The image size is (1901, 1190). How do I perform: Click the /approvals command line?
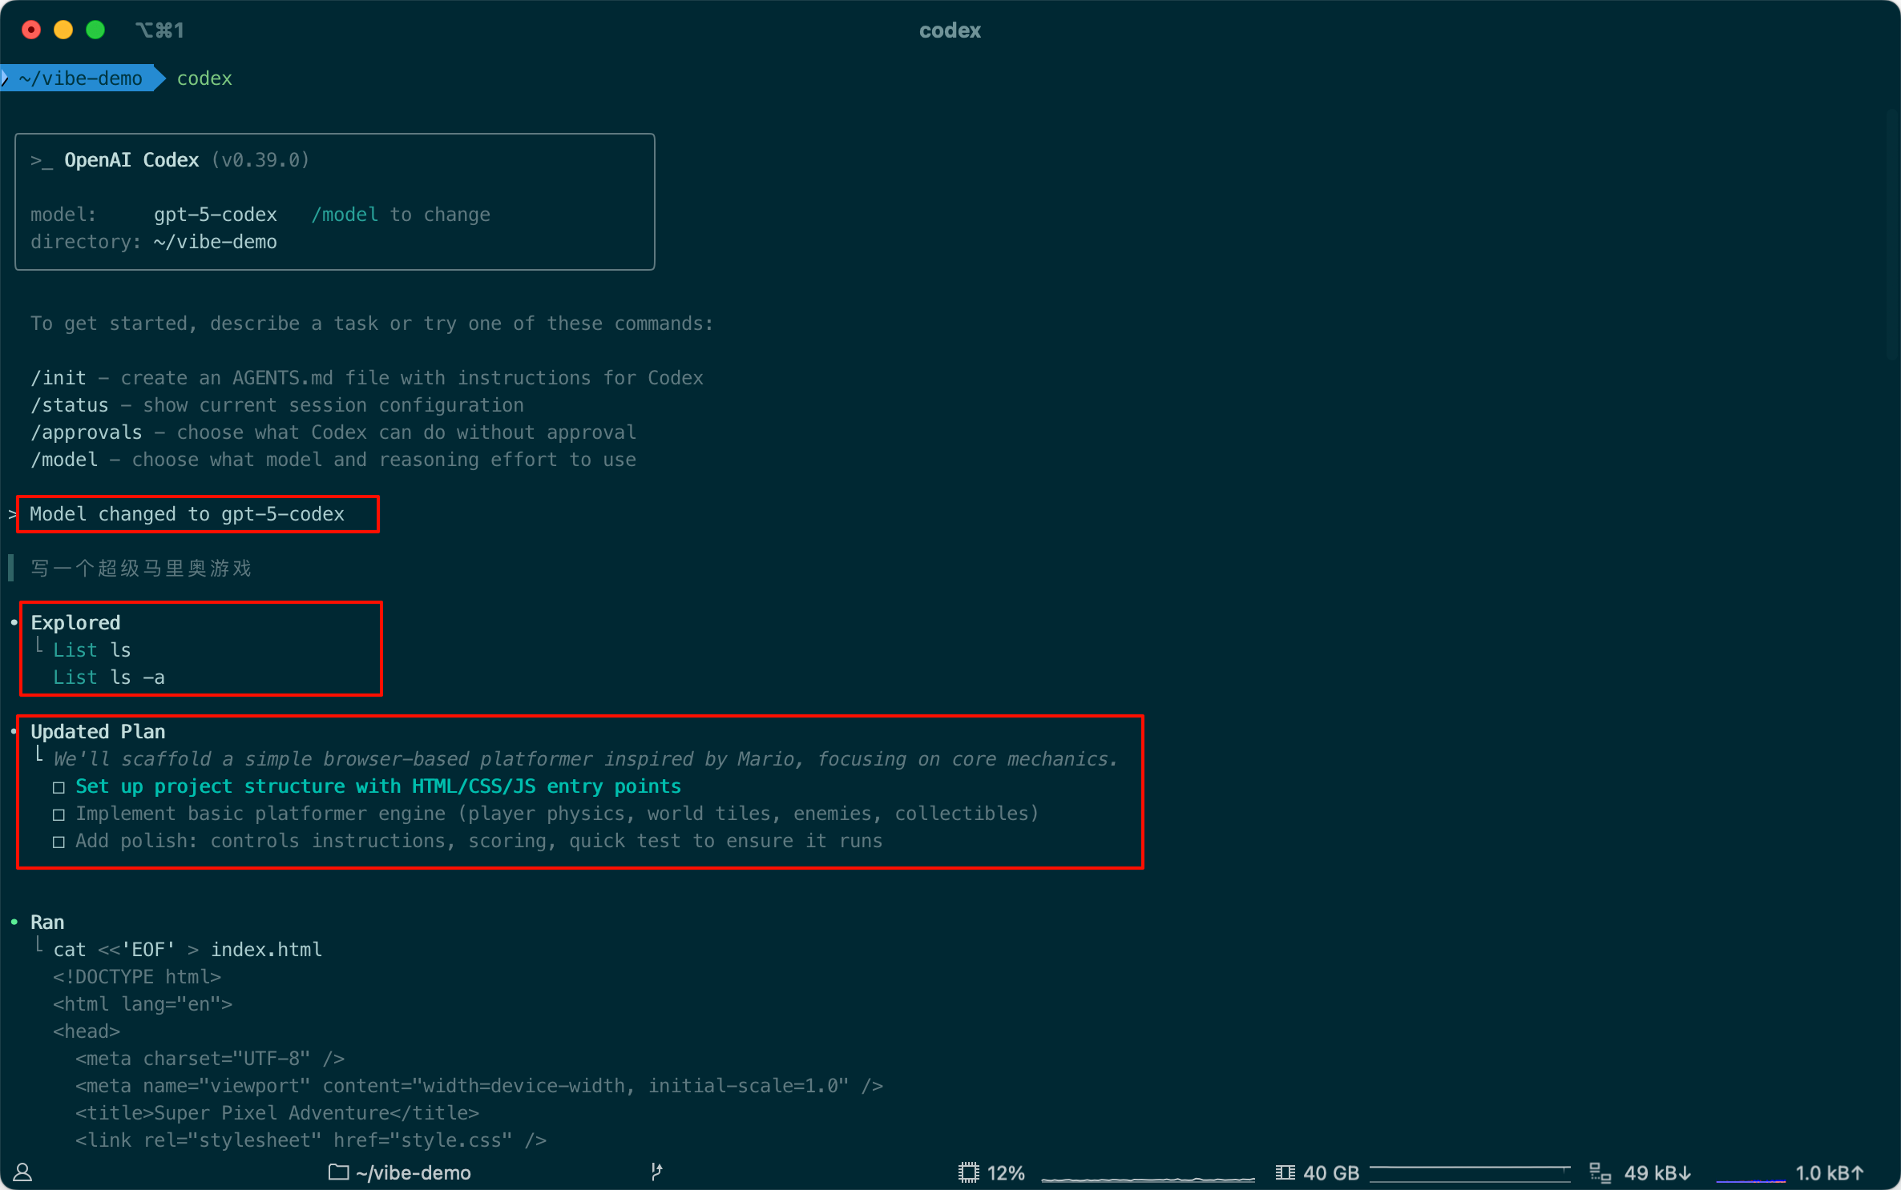333,432
